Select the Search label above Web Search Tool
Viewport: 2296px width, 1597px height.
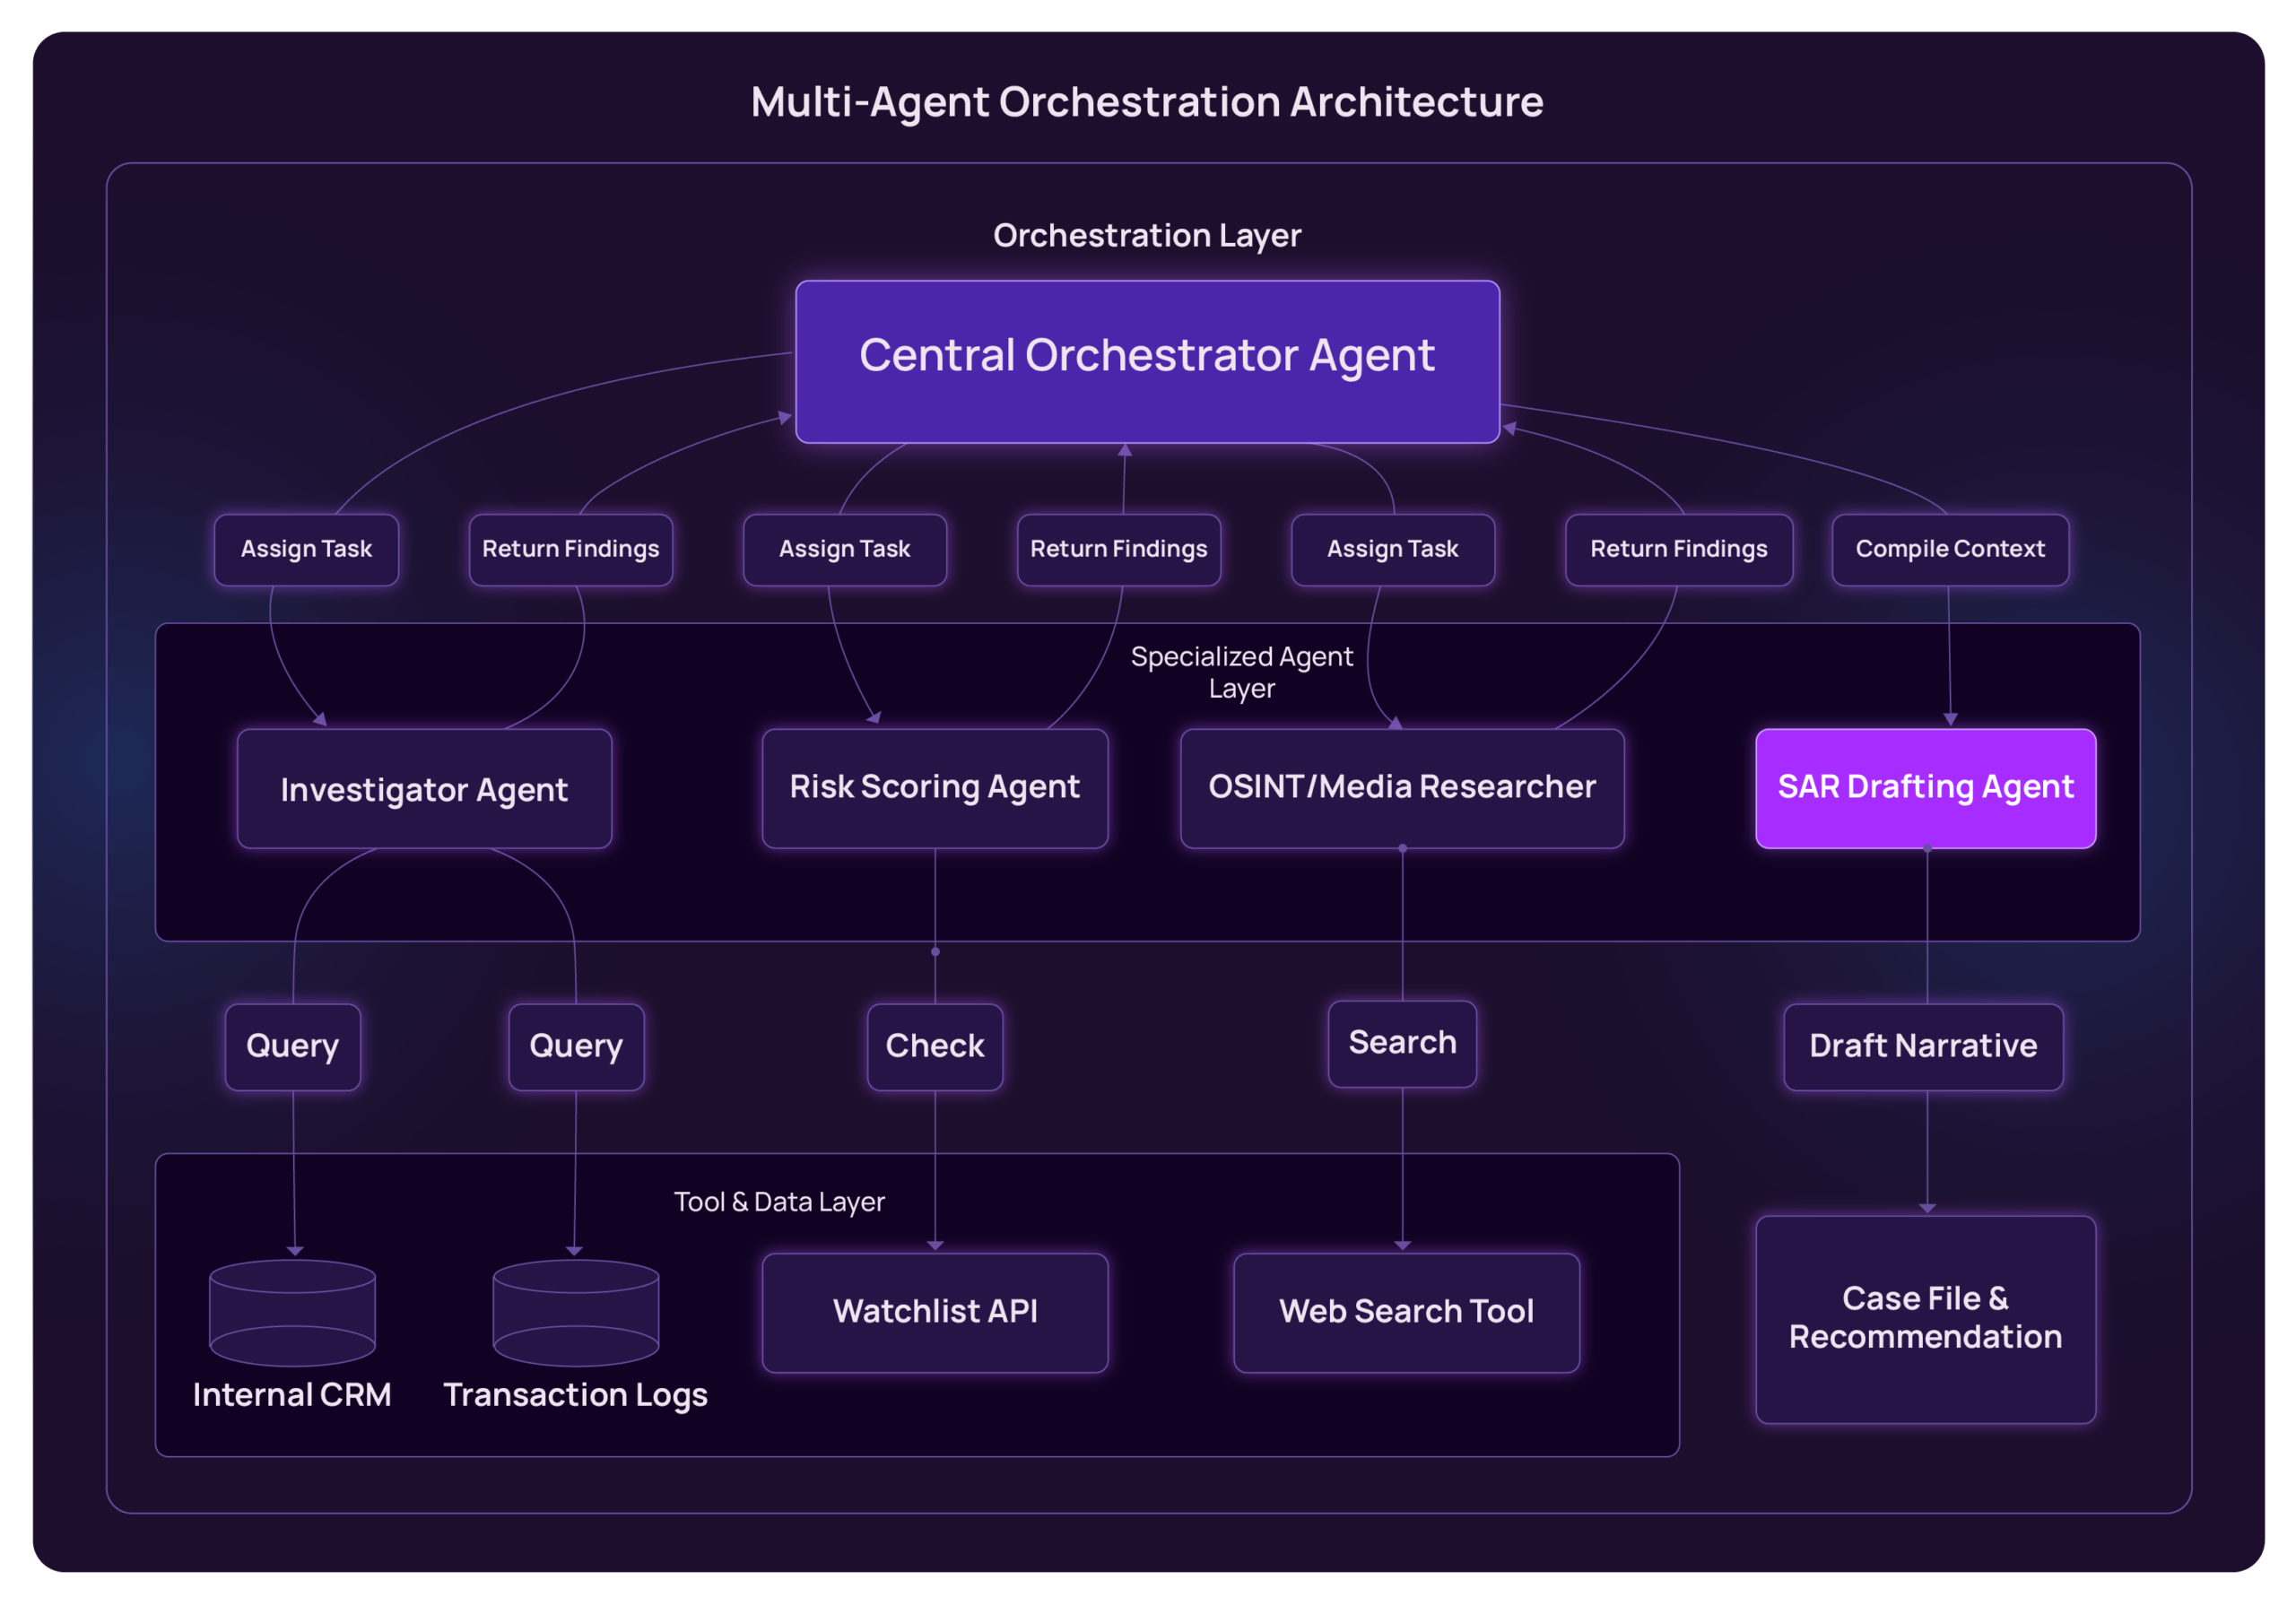[x=1402, y=1042]
